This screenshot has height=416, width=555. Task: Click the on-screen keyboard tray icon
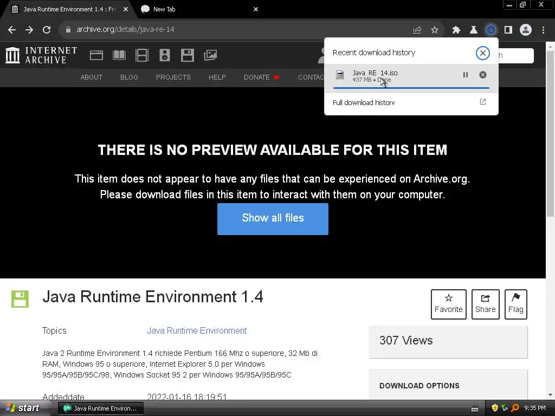pos(475,409)
